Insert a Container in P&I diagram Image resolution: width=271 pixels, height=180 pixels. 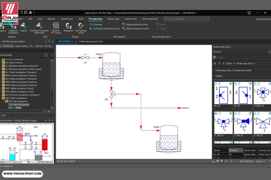(96, 24)
